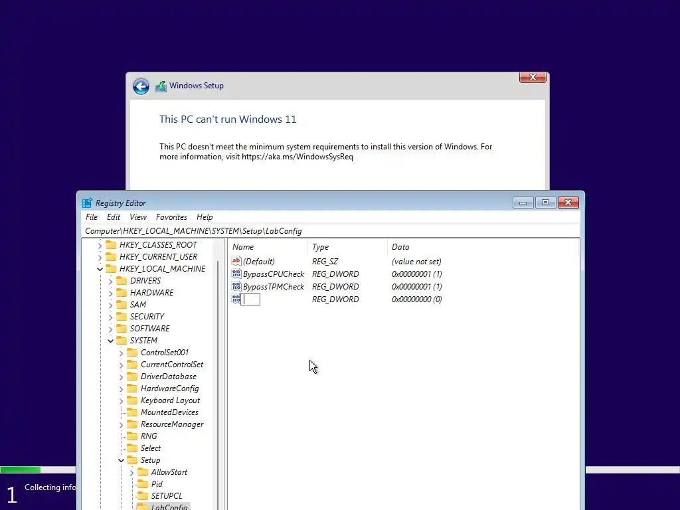Screen dimensions: 680x510
Task: Click the (Default) string value icon
Action: tap(236, 261)
